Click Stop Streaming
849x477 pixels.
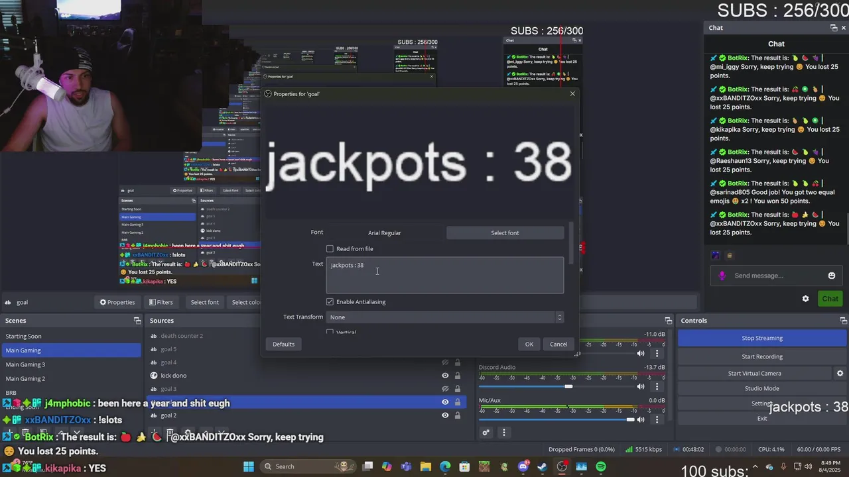coord(762,338)
